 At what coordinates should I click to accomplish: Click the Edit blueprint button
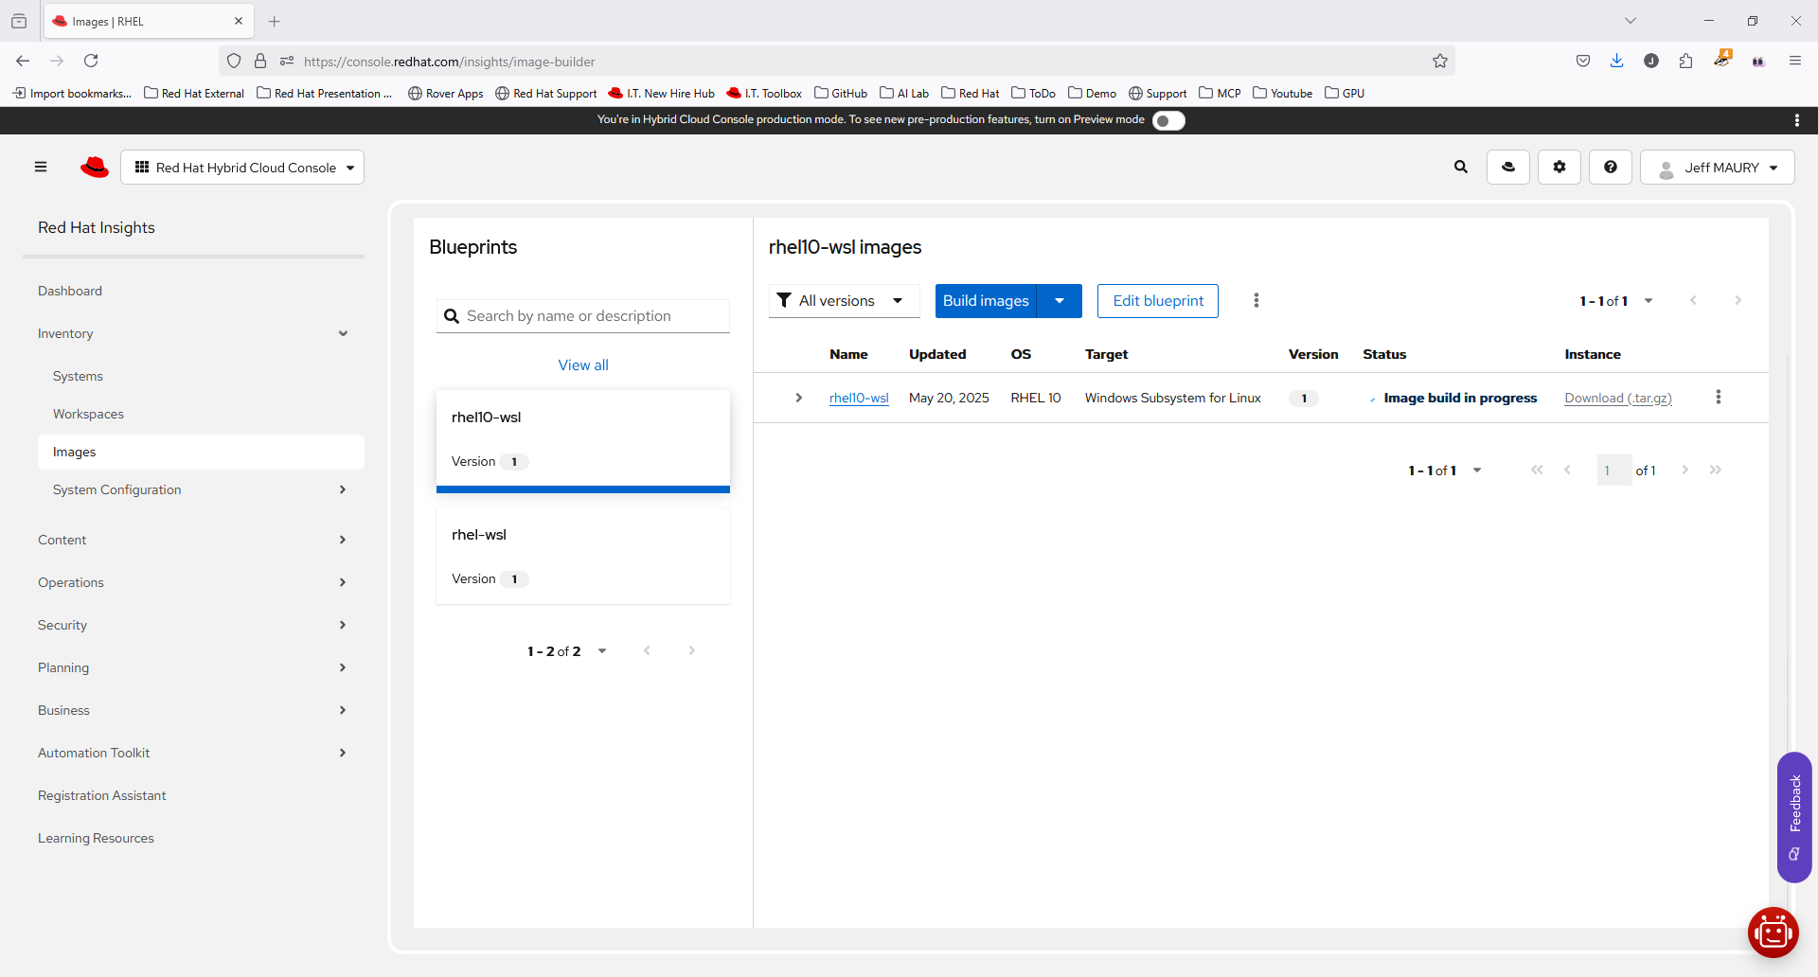coord(1157,301)
